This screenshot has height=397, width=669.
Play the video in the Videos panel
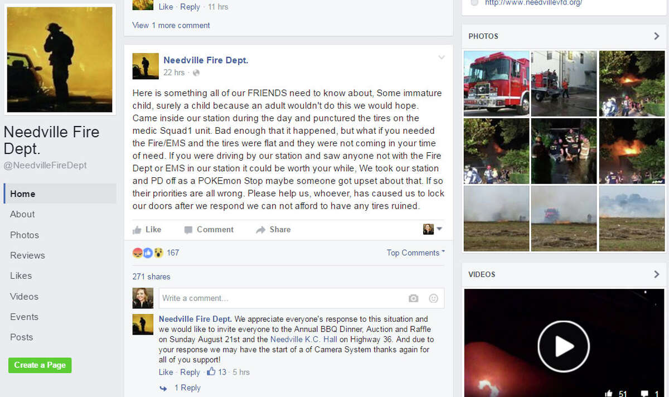pos(564,346)
